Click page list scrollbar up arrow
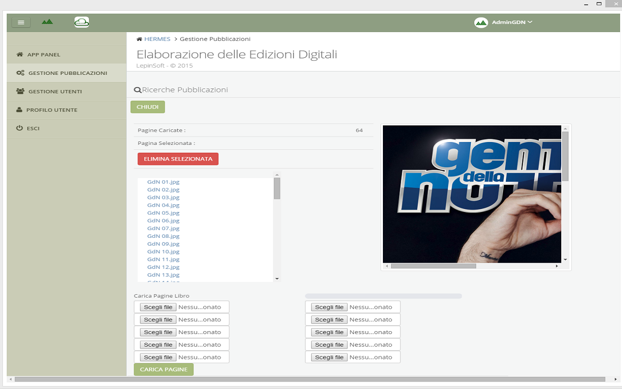The image size is (622, 389). 277,175
